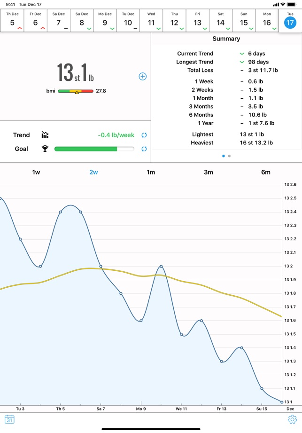The image size is (302, 433).
Task: Select Mon 16 date cell
Action: coord(267,20)
